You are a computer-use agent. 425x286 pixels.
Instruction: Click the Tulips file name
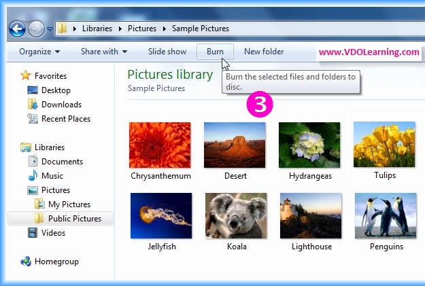click(x=385, y=175)
